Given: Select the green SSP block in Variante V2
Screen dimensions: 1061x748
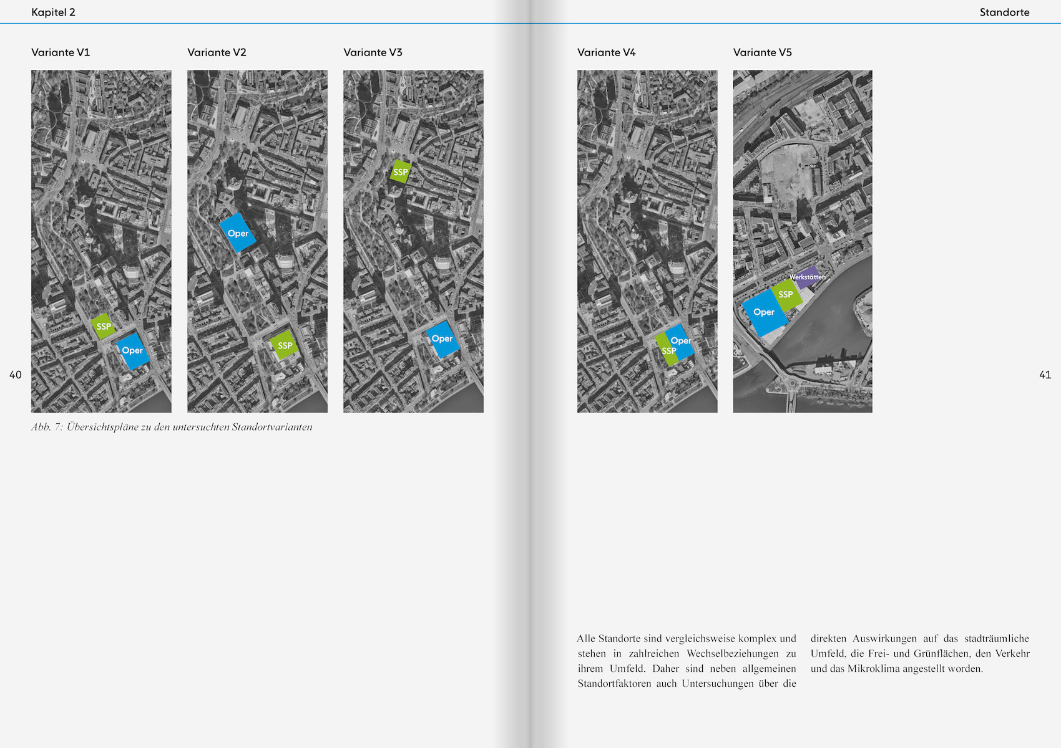Looking at the screenshot, I should point(285,345).
